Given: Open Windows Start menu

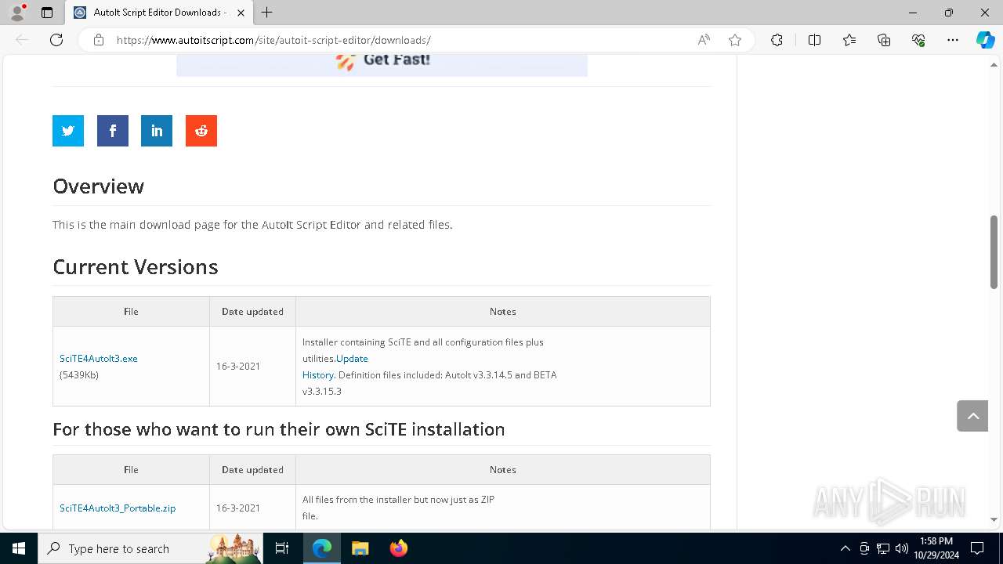Looking at the screenshot, I should 19,548.
